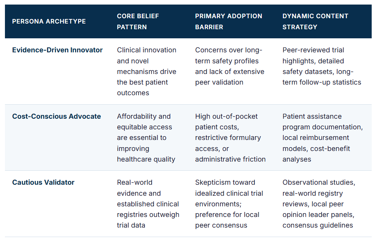Screen dimensions: 377x242
Task: Click the Cost-Conscious Advocate row title
Action: click(57, 116)
